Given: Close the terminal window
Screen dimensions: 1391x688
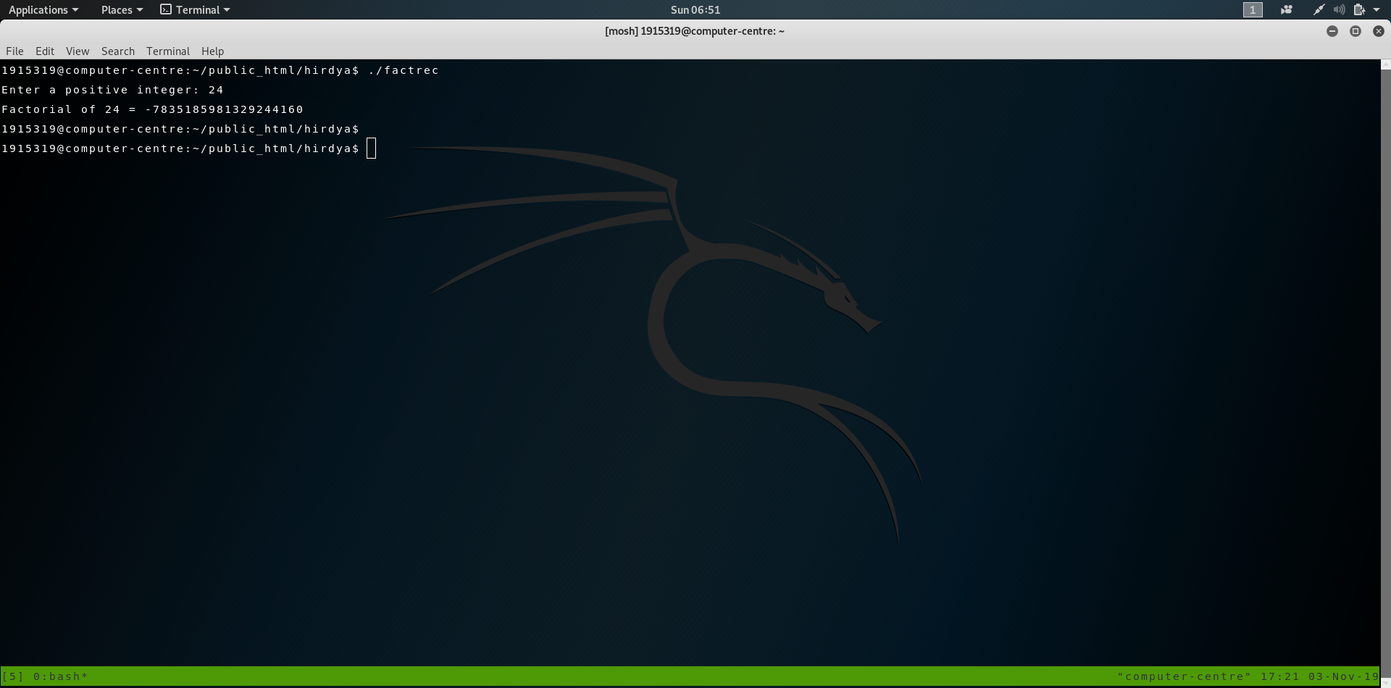Looking at the screenshot, I should click(1379, 31).
